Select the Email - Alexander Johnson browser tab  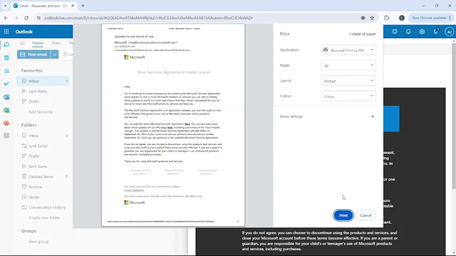coord(44,6)
